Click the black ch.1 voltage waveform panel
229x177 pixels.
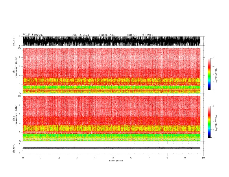click(x=111, y=41)
